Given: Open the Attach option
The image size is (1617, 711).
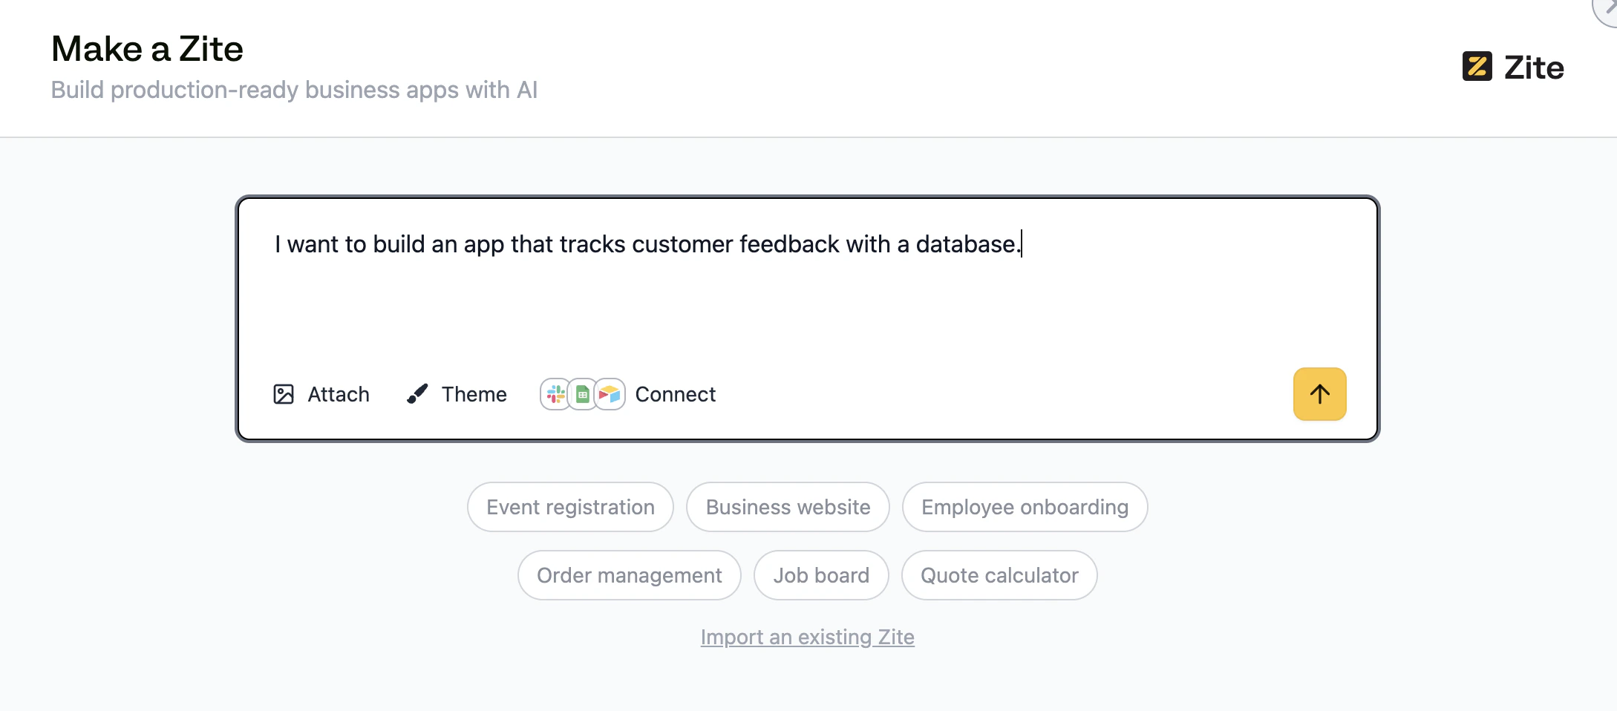Looking at the screenshot, I should [x=338, y=394].
